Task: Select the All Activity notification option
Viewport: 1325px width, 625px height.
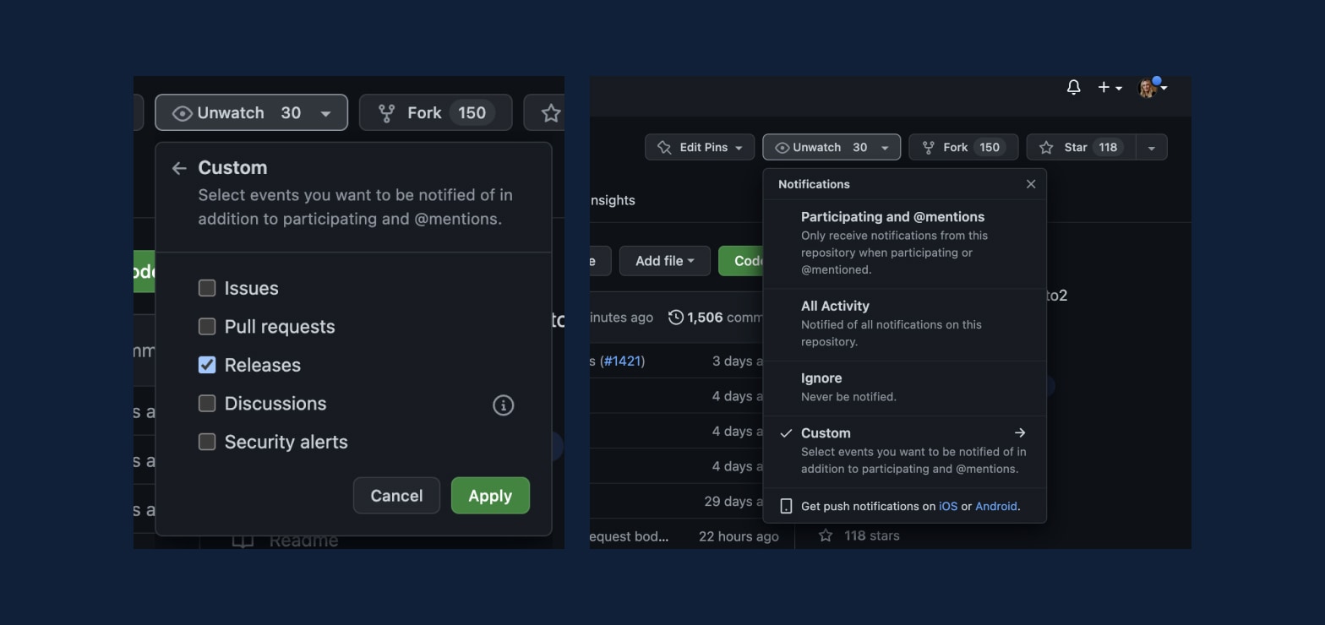Action: click(x=904, y=324)
